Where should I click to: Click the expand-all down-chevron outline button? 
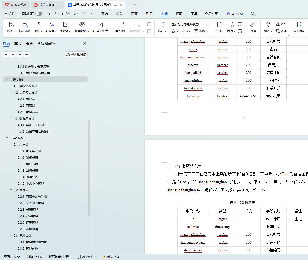click(6, 54)
